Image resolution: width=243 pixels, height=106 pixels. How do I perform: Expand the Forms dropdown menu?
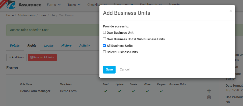(54, 5)
